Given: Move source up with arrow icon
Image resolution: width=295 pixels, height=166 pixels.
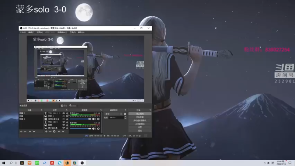Looking at the screenshot, I should click(59, 131).
